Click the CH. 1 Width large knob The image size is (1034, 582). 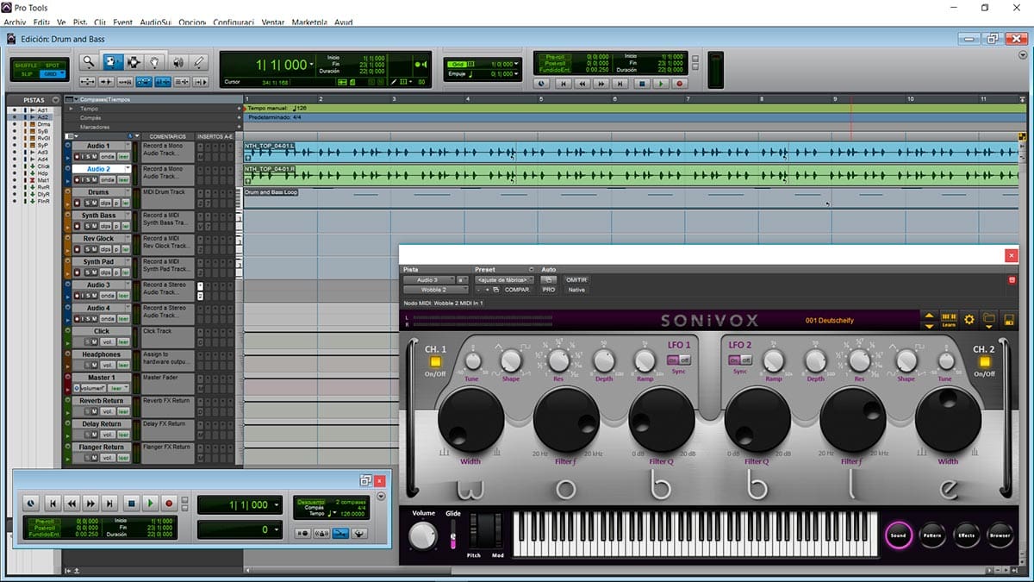tap(470, 420)
